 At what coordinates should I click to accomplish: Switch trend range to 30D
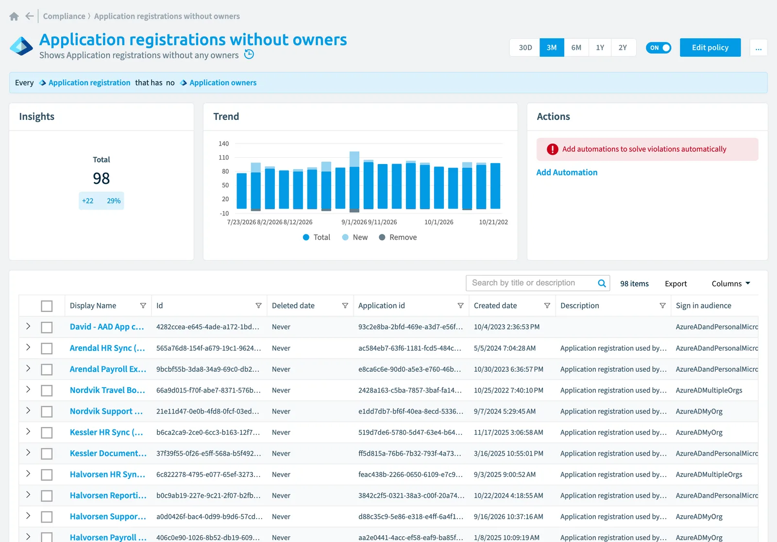525,48
